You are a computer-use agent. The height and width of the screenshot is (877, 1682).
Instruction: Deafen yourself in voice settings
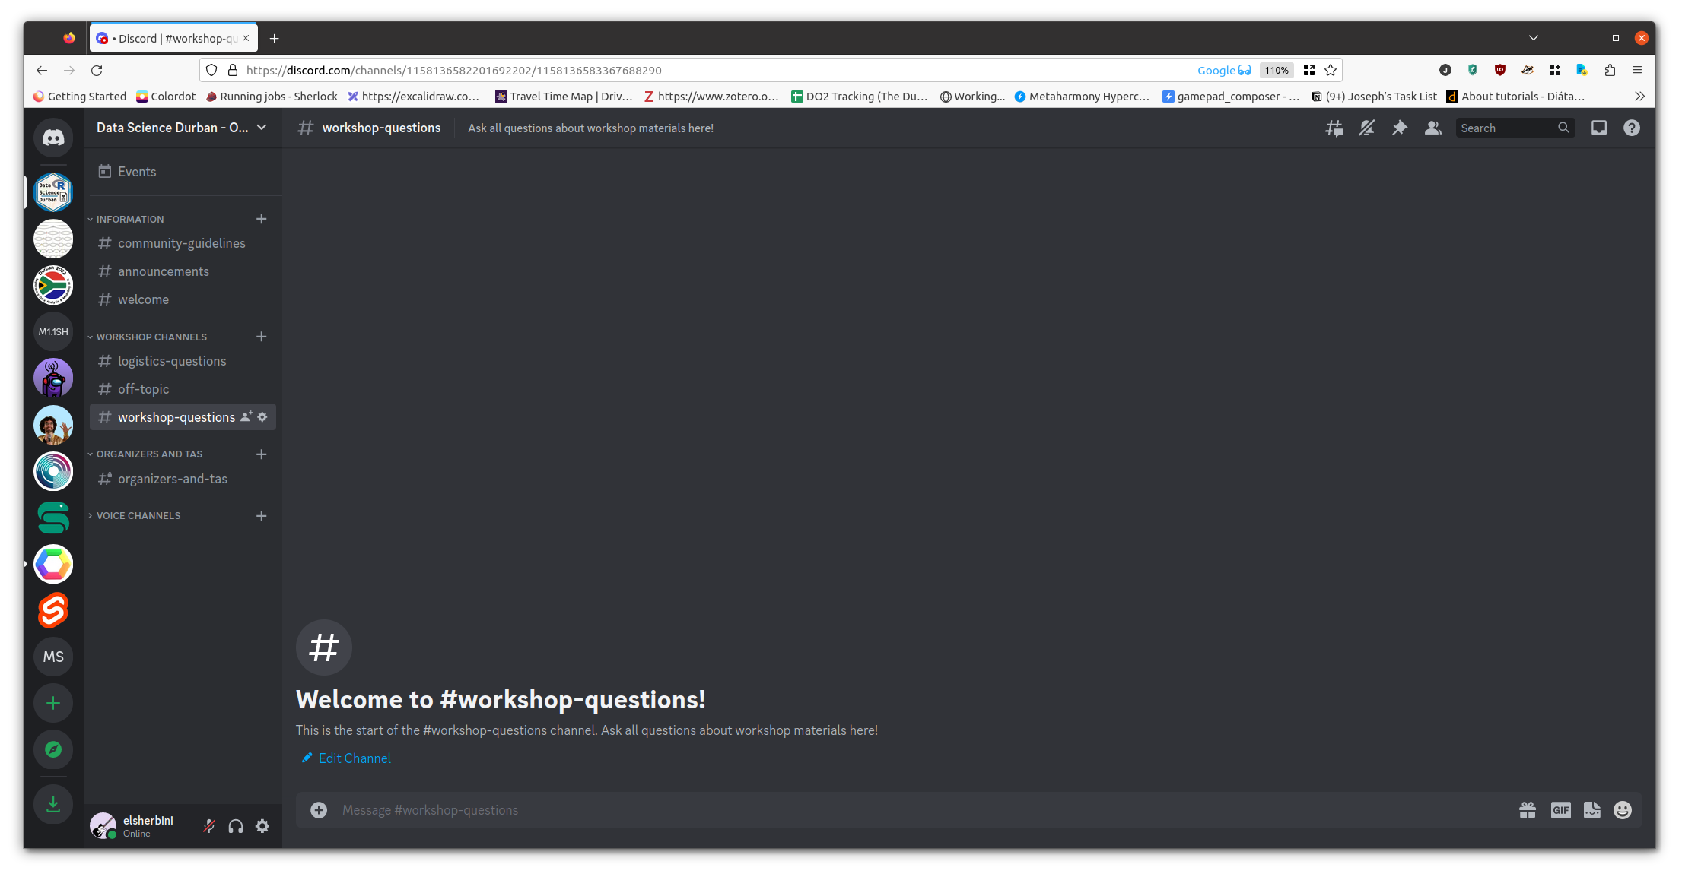click(236, 826)
